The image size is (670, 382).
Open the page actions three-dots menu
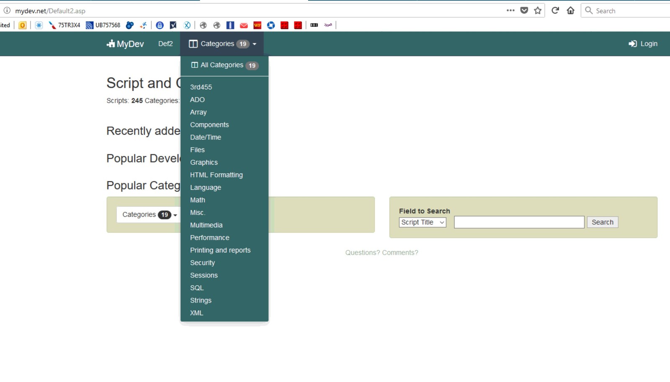(x=510, y=10)
